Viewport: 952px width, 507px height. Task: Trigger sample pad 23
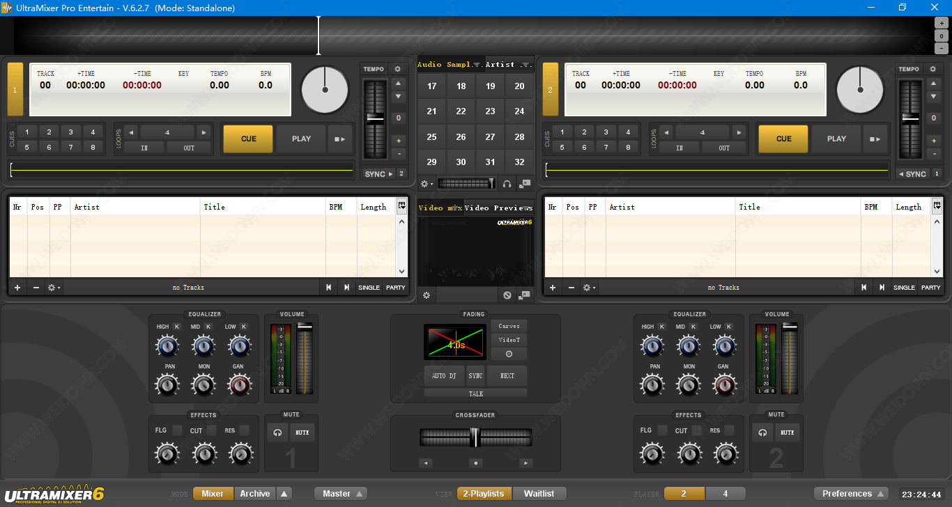[491, 111]
